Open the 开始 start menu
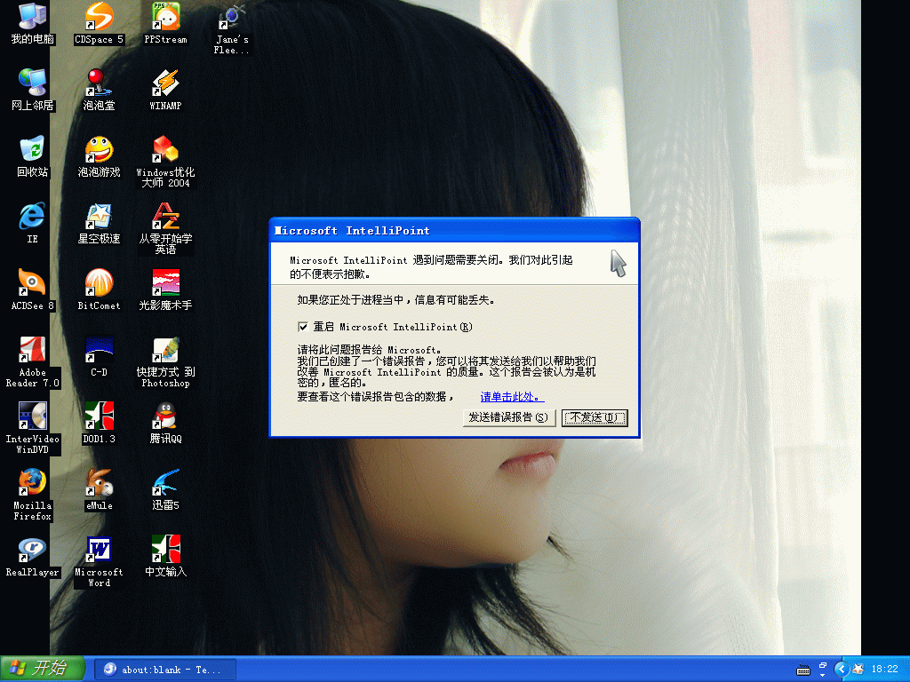 coord(43,669)
